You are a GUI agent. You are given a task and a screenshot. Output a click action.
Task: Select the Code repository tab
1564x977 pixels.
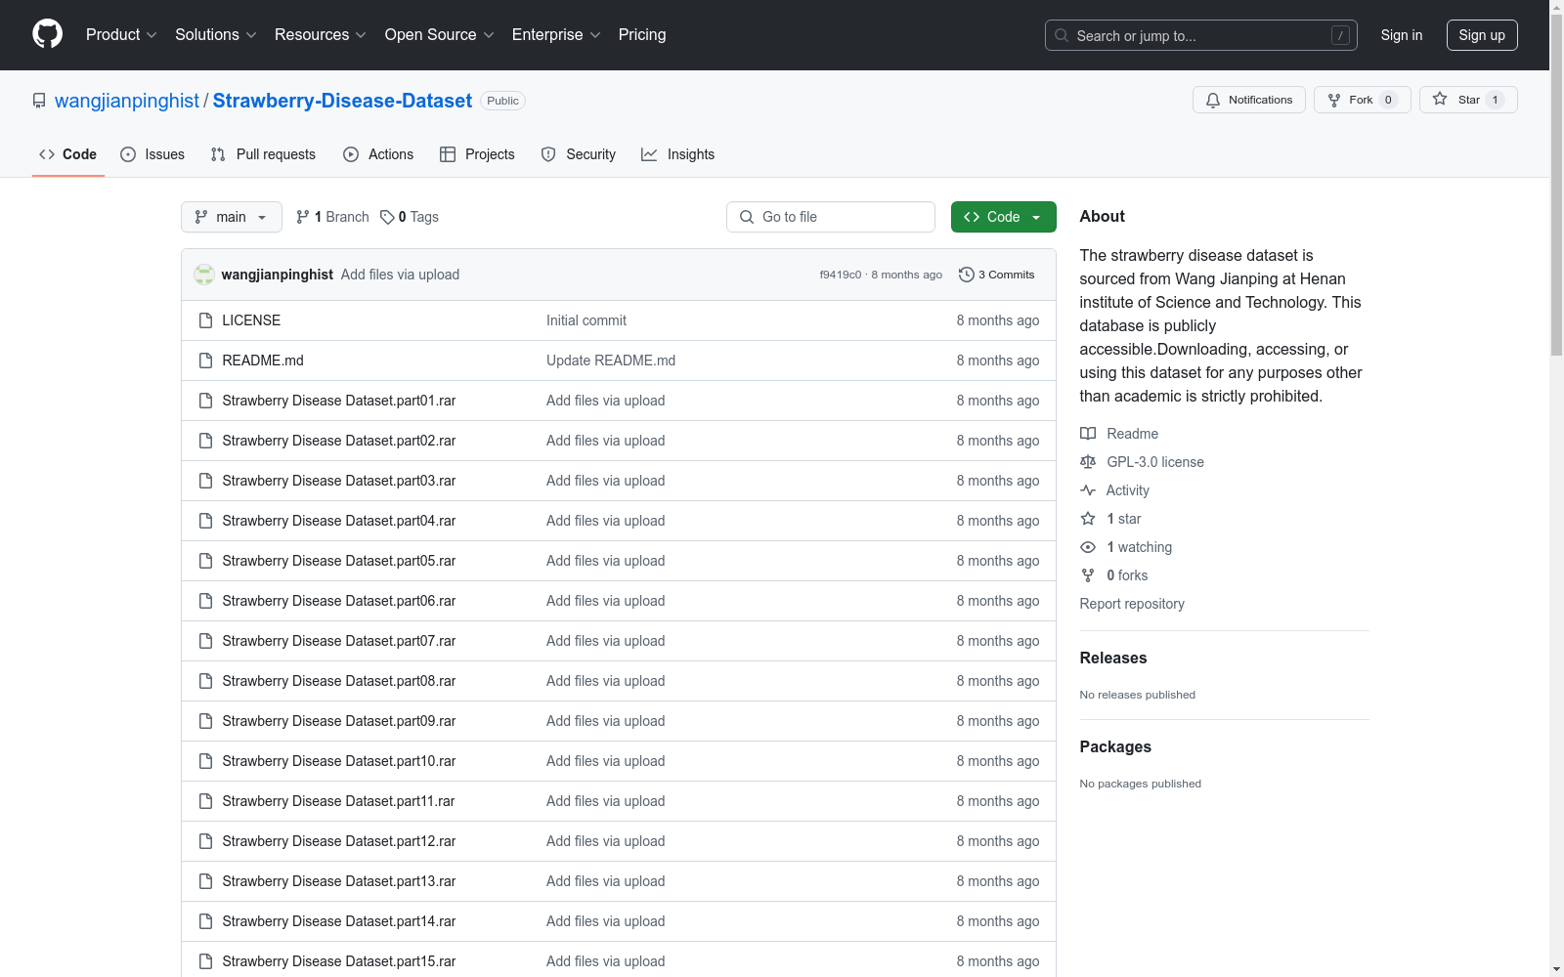coord(68,154)
